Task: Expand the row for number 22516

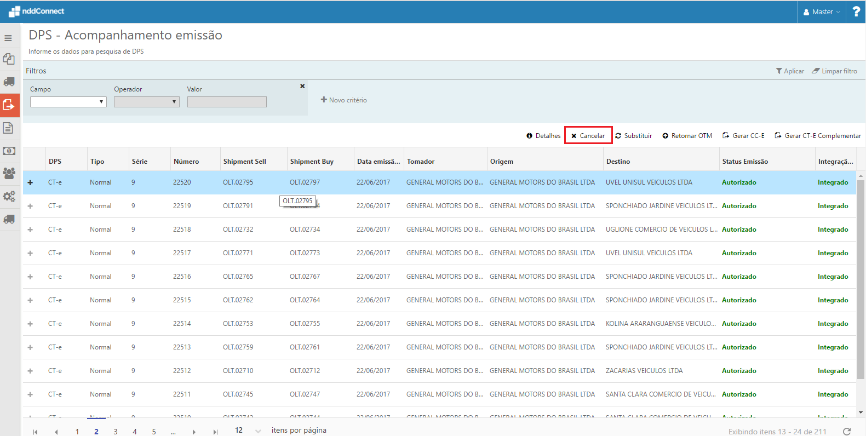Action: pos(30,277)
